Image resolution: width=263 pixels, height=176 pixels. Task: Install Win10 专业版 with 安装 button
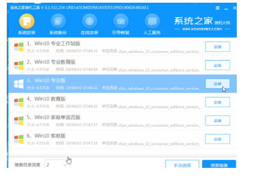[x=217, y=84]
